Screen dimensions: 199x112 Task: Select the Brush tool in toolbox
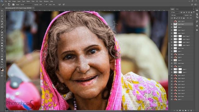pos(2,30)
